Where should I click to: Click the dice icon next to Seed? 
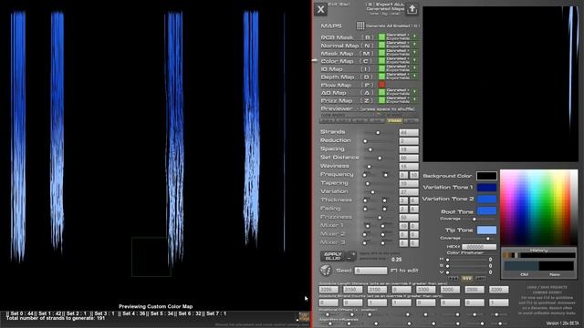coord(326,271)
